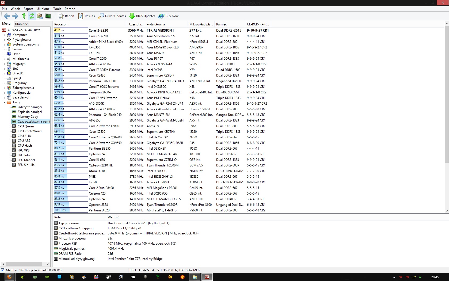
Task: Select the Zapis do pamięci test
Action: pos(30,112)
